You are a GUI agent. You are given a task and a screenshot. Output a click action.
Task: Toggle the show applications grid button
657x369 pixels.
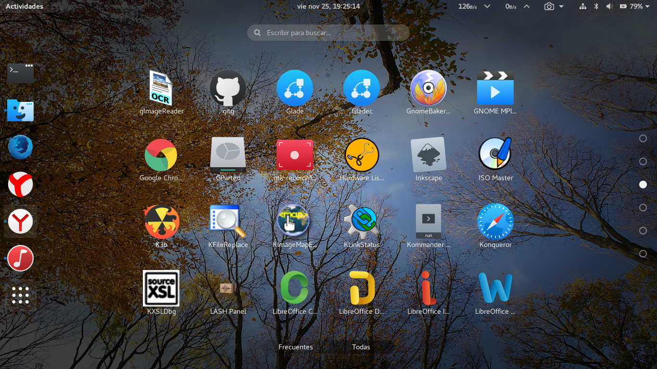coord(20,295)
